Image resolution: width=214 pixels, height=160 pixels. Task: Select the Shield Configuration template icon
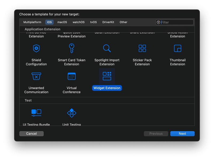pyautogui.click(x=36, y=49)
